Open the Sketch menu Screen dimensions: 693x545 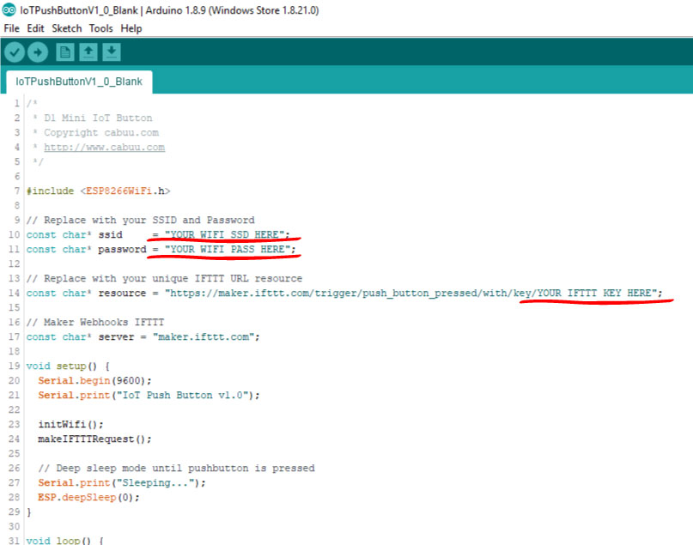(66, 28)
